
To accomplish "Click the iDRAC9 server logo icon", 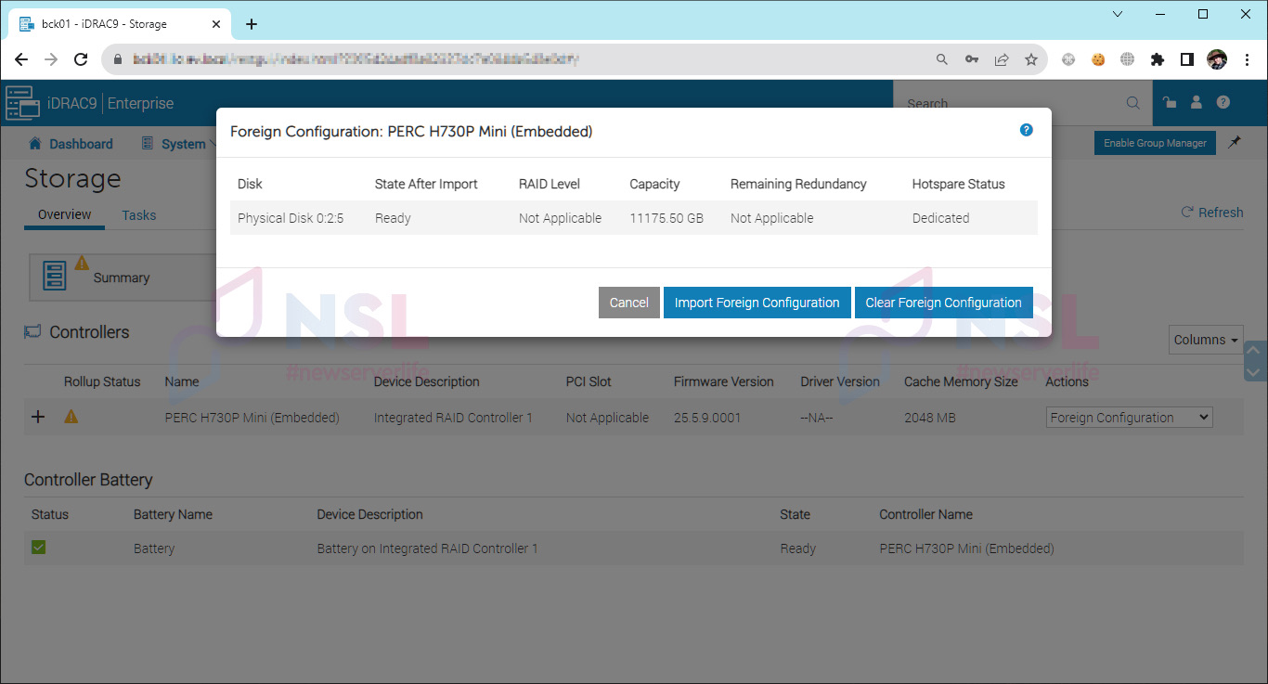I will 22,103.
